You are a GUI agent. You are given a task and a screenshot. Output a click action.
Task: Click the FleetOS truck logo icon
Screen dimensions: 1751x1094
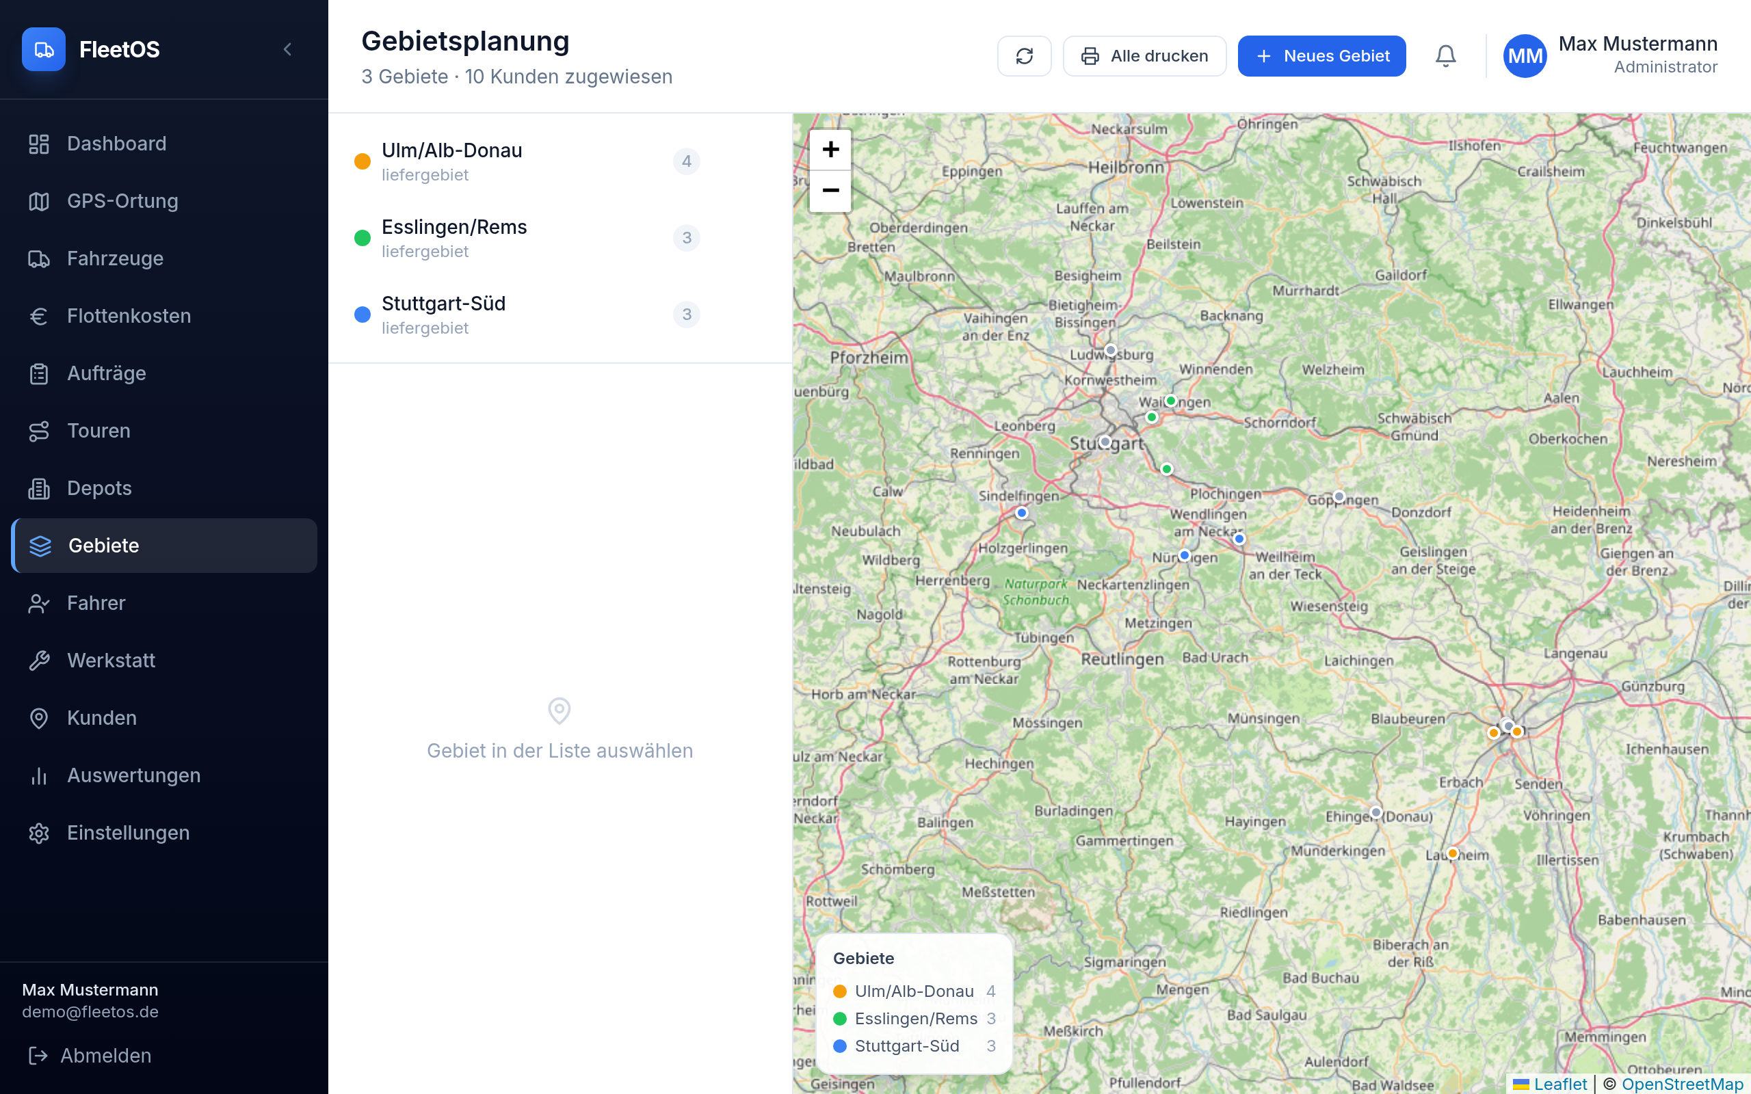(43, 49)
